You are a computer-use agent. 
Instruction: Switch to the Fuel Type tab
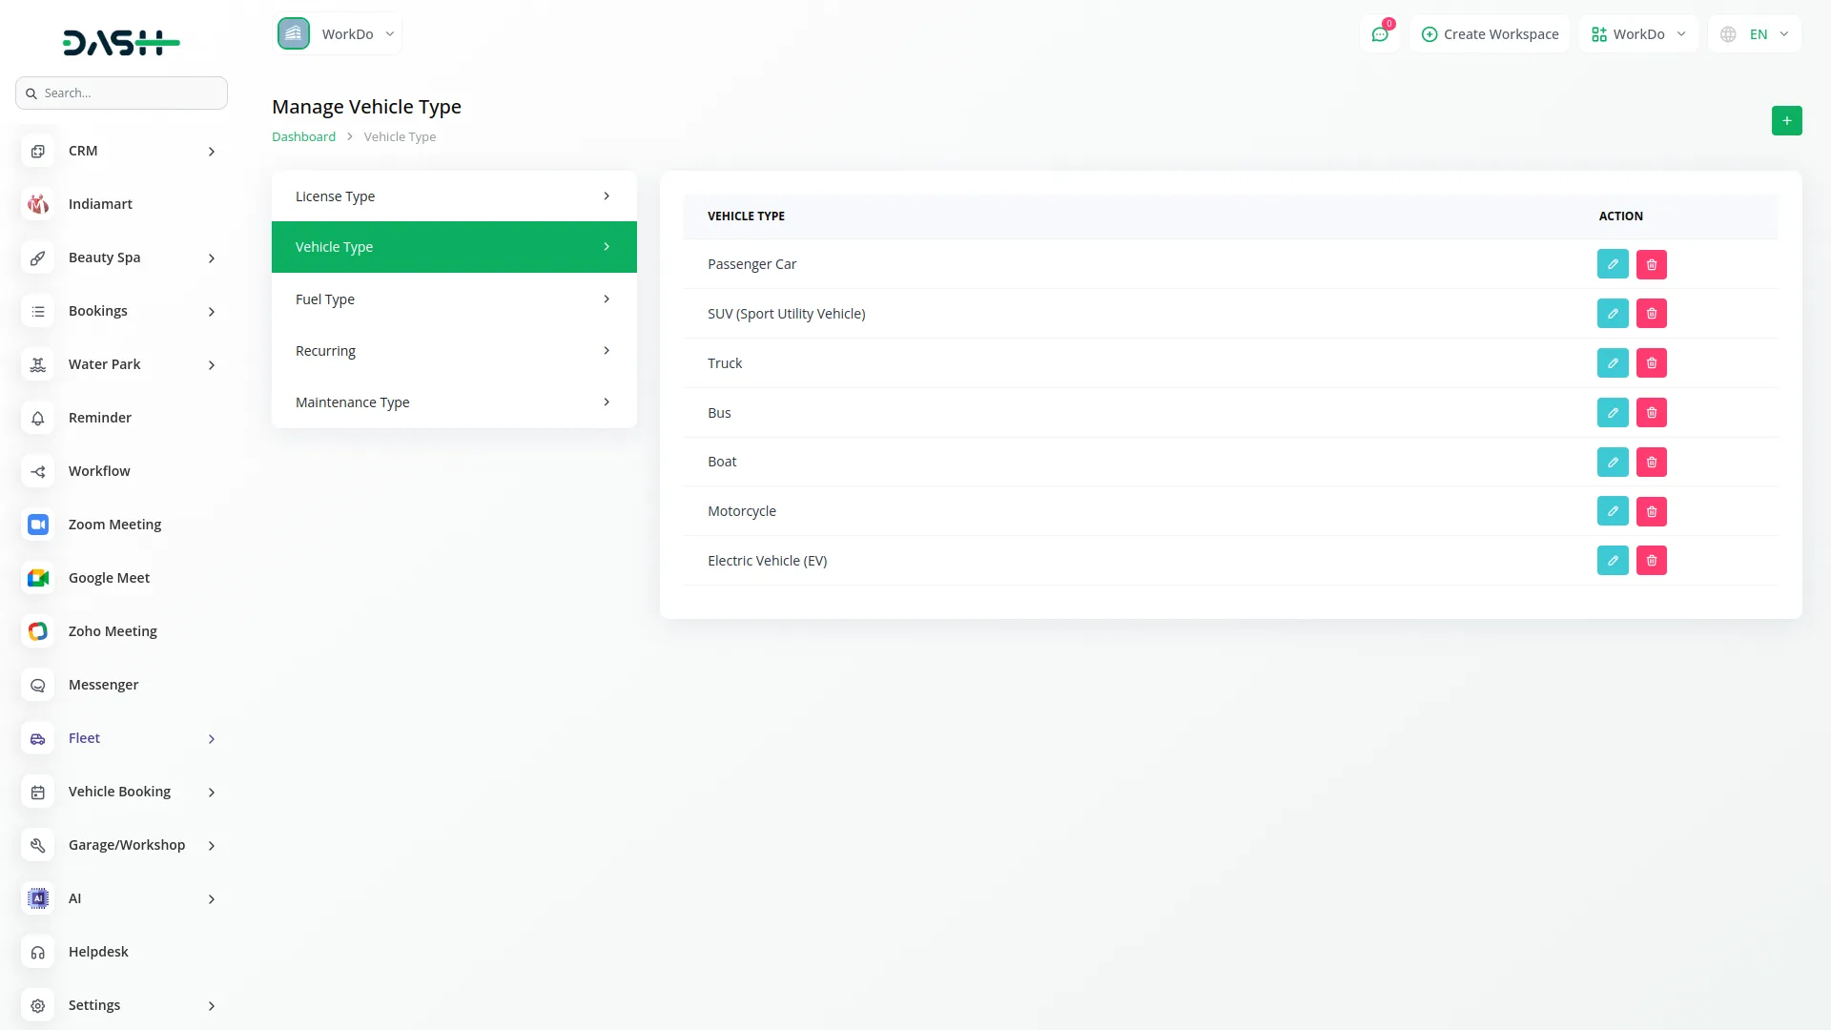pyautogui.click(x=453, y=299)
